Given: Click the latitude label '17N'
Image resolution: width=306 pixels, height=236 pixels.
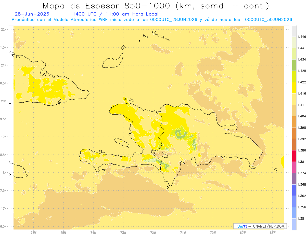Looking at the screenshot, I should (4, 209).
